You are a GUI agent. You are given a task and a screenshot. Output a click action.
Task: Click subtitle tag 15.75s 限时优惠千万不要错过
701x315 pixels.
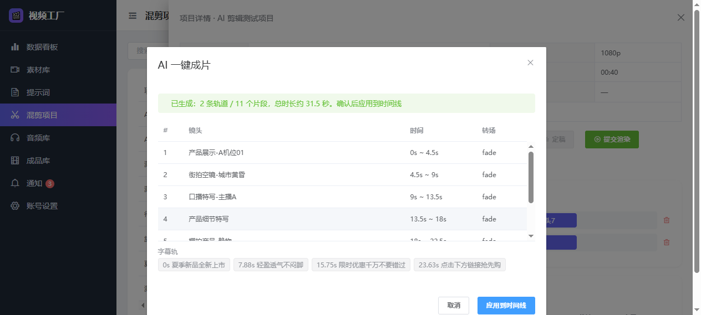(361, 265)
